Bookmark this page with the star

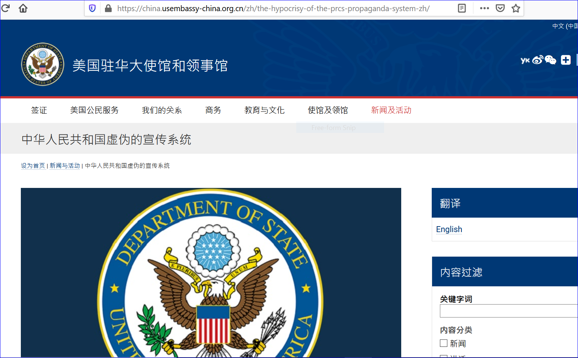click(x=515, y=8)
